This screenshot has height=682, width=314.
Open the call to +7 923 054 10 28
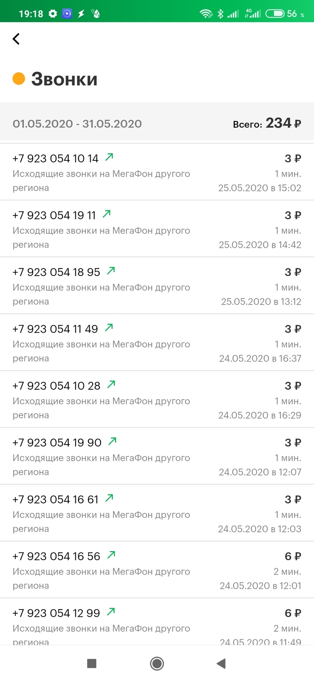(x=157, y=400)
